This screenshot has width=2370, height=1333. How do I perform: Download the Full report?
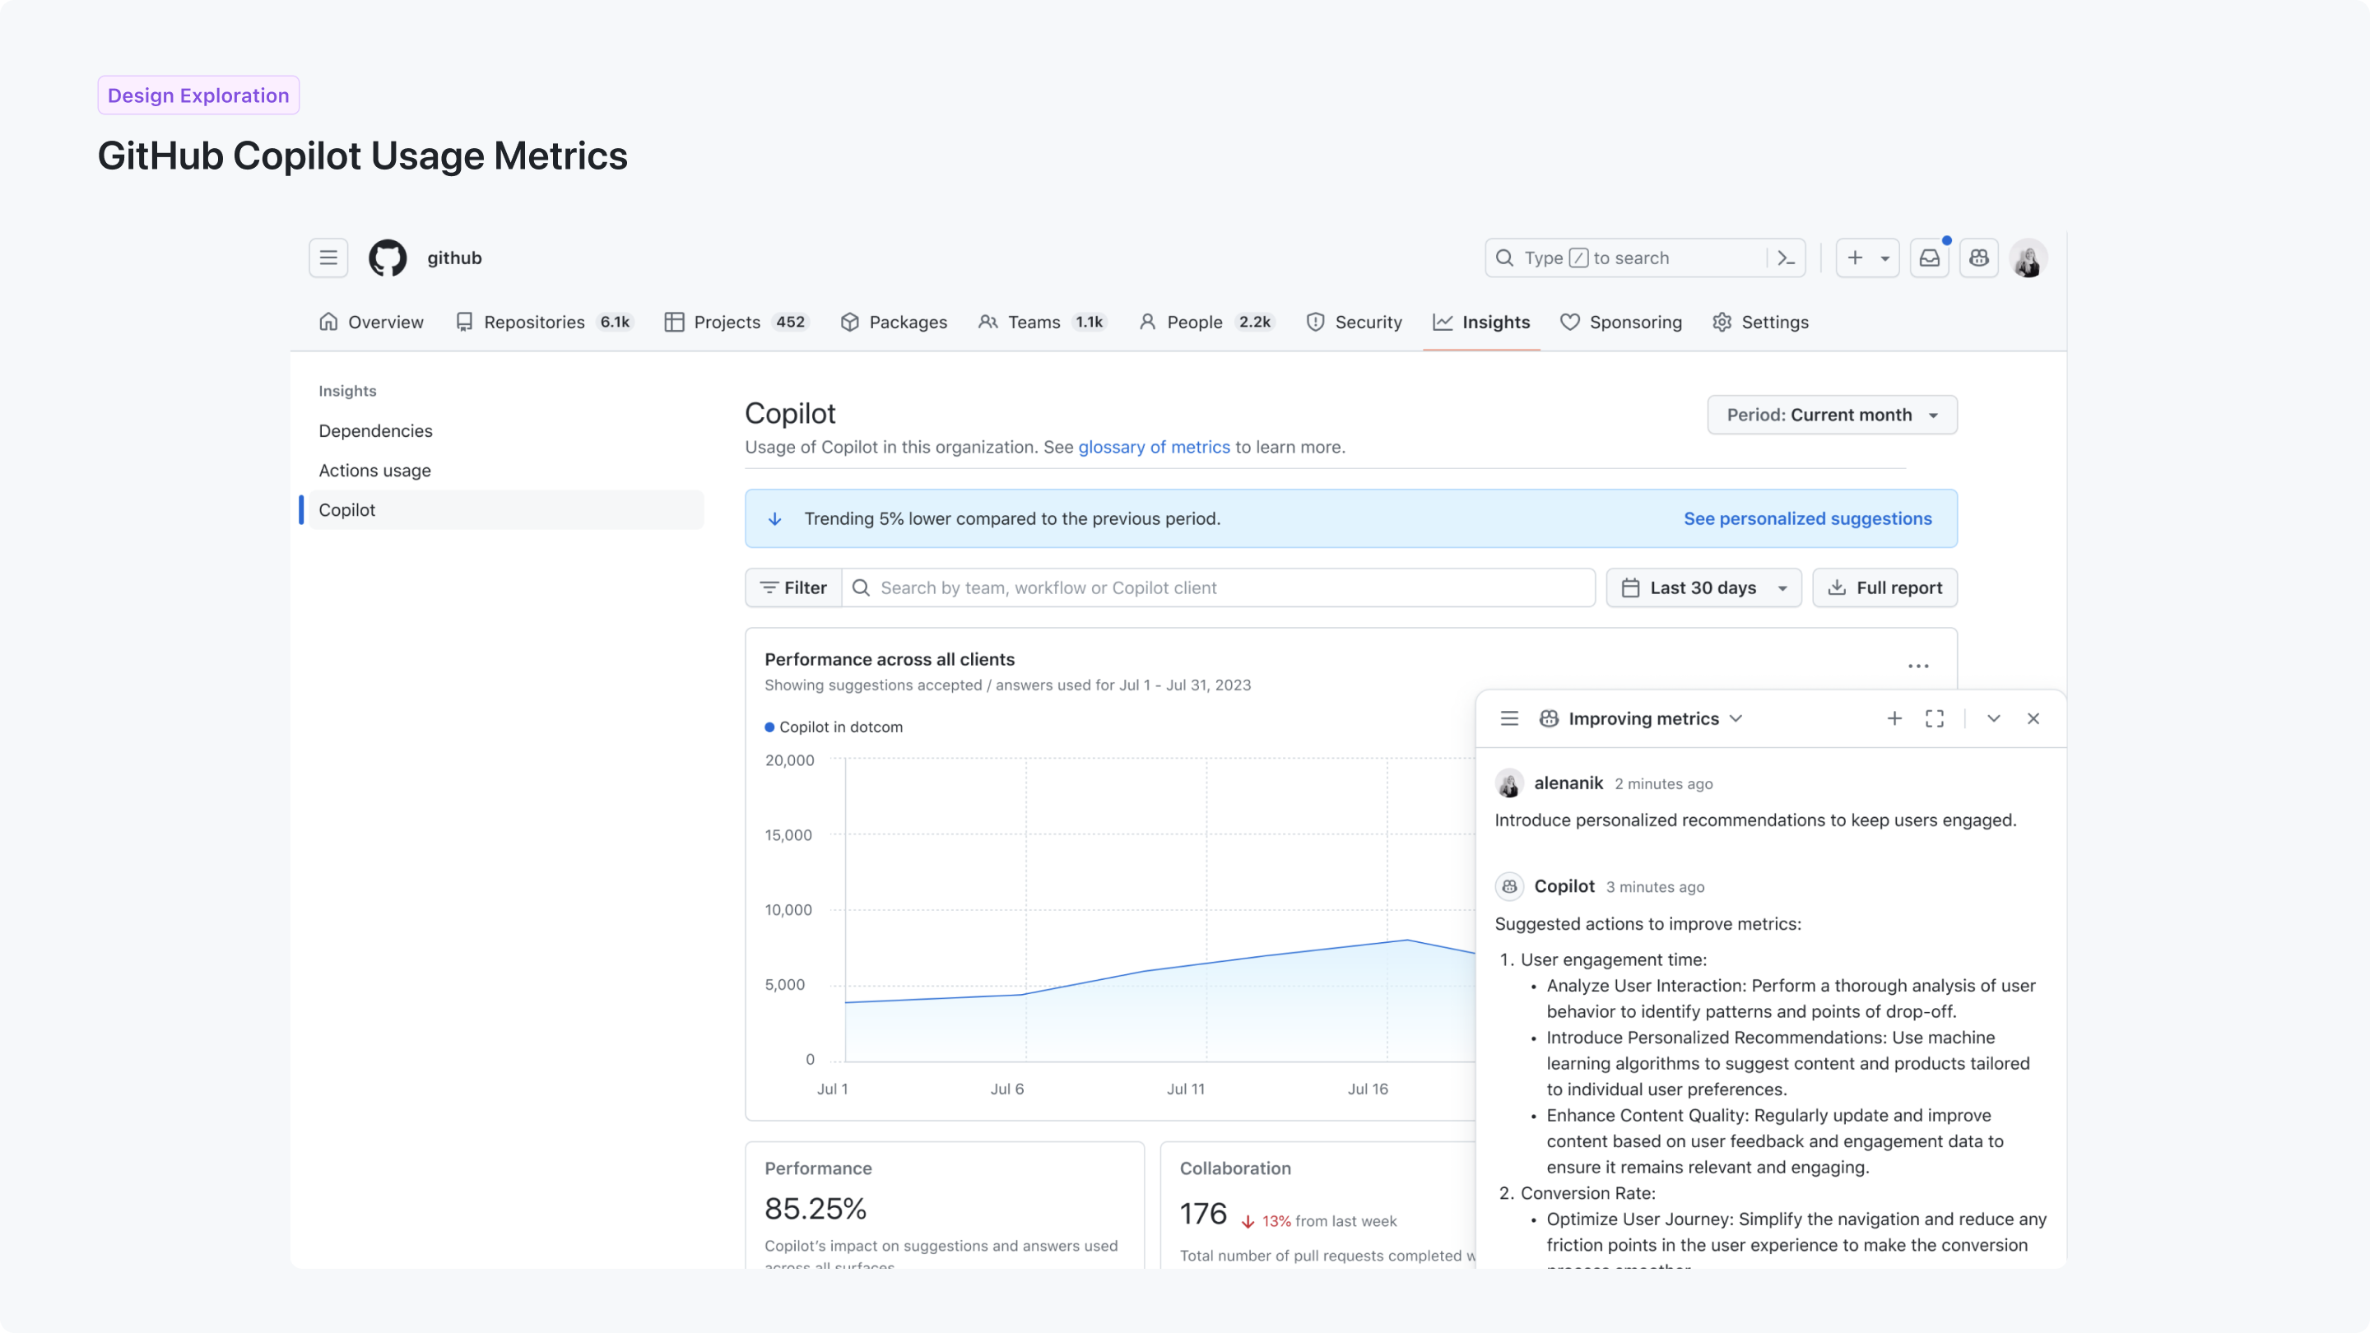point(1884,587)
